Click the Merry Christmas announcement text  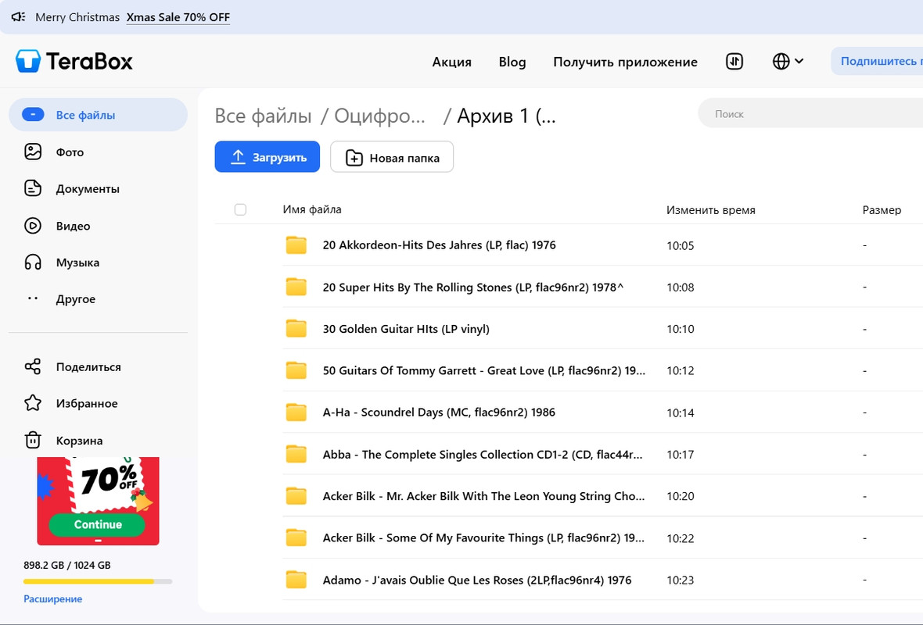click(77, 17)
